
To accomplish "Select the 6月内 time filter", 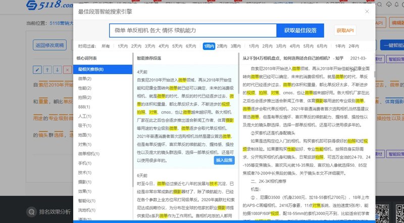I will click(322, 46).
